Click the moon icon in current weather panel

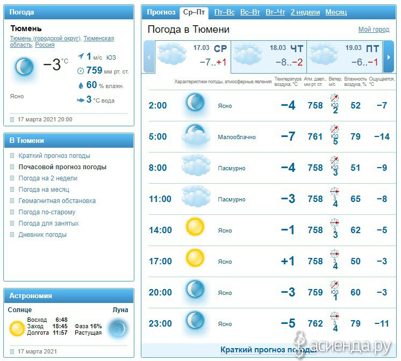pyautogui.click(x=24, y=67)
